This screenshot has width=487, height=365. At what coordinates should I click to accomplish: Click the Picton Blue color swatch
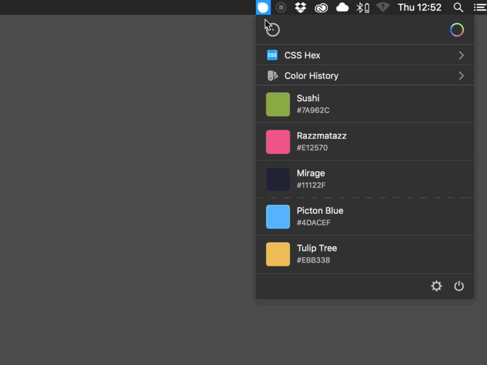click(x=278, y=217)
